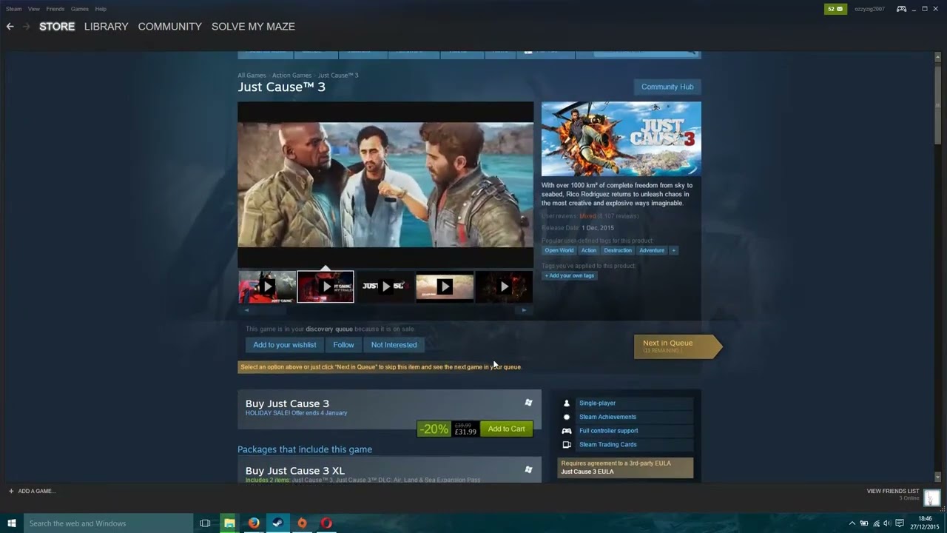Open the Windows Start menu
This screenshot has height=533, width=947.
[12, 523]
